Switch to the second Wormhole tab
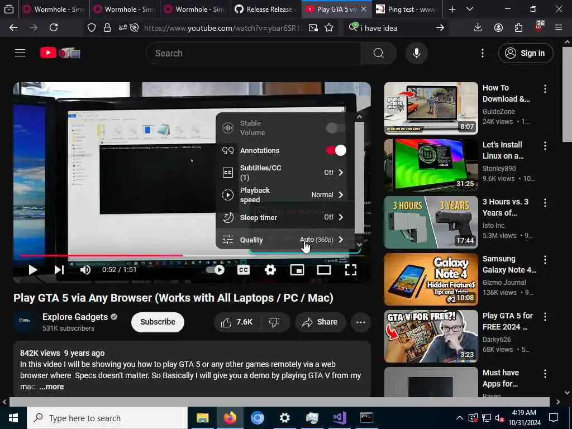Screen dimensions: 572x429 [x=124, y=9]
